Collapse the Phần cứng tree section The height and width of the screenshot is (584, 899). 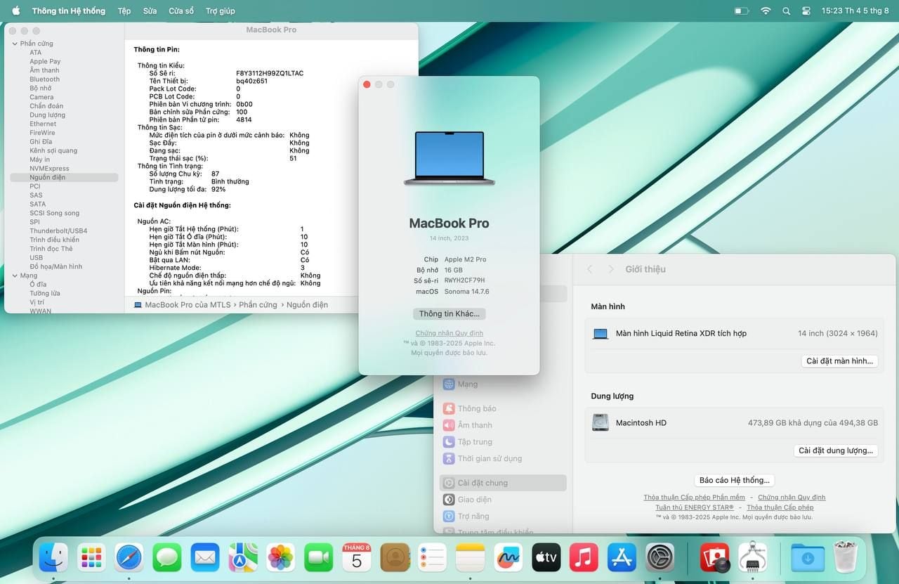pos(14,44)
